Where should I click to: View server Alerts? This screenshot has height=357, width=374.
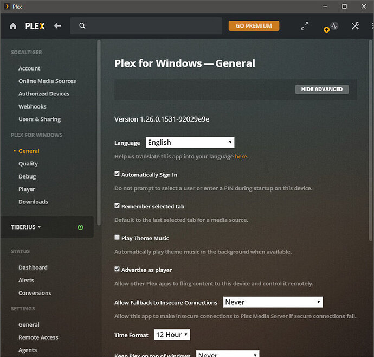26,280
